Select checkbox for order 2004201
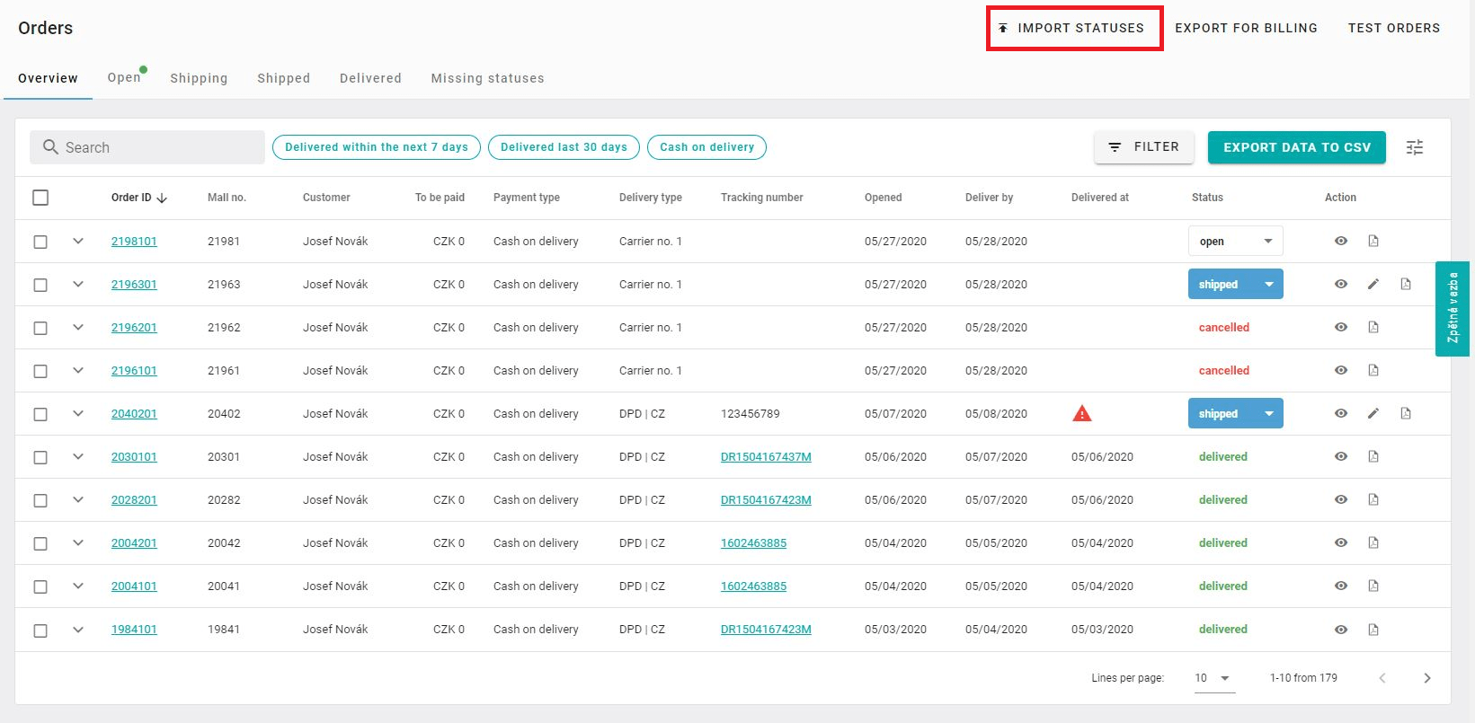1475x723 pixels. pos(40,543)
